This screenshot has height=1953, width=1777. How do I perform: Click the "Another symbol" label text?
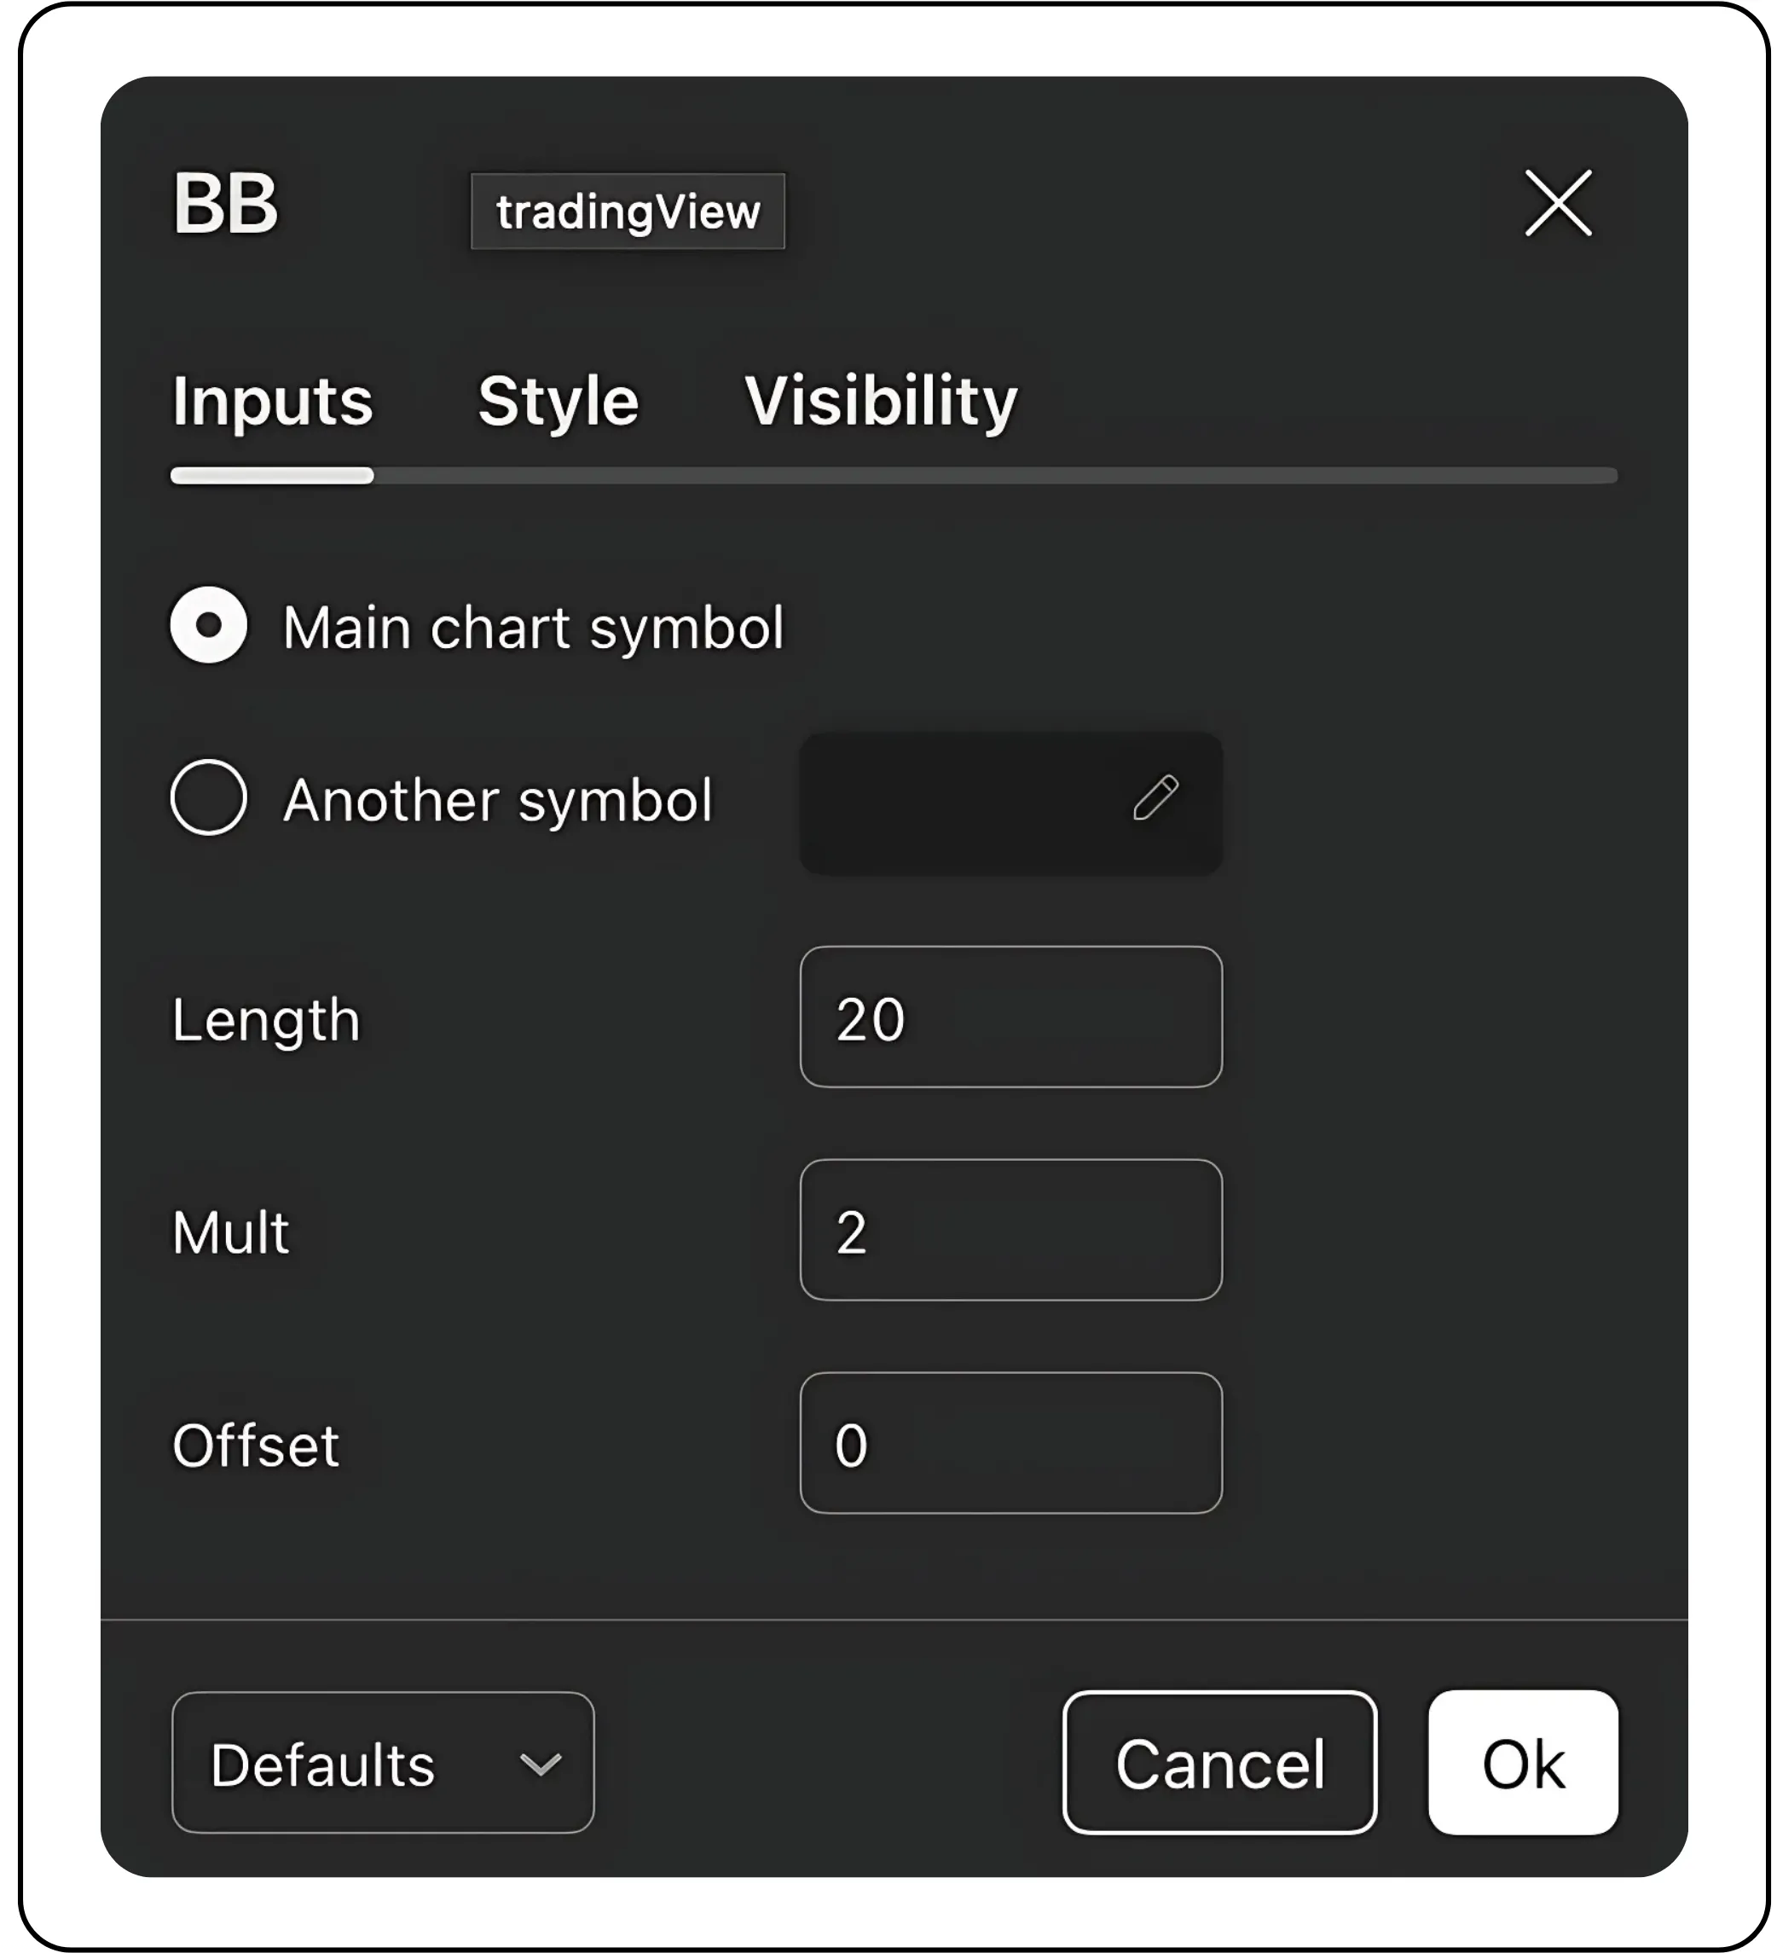point(498,801)
